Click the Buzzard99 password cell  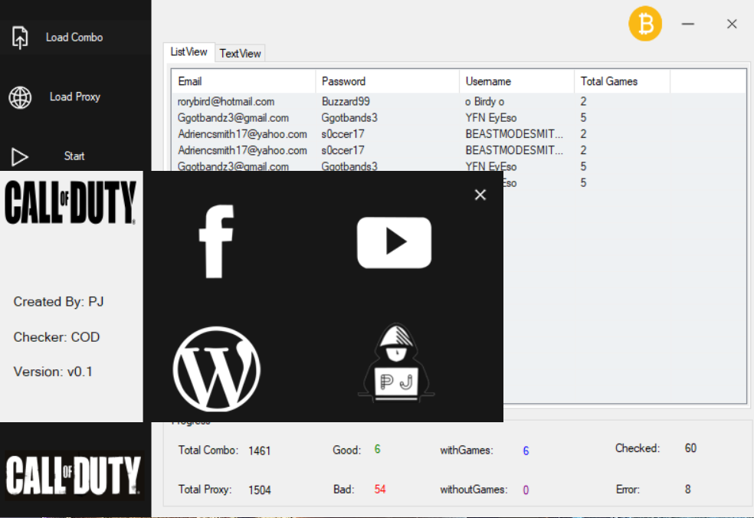click(346, 101)
